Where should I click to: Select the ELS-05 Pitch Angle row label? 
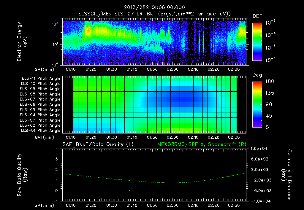pyautogui.click(x=40, y=110)
